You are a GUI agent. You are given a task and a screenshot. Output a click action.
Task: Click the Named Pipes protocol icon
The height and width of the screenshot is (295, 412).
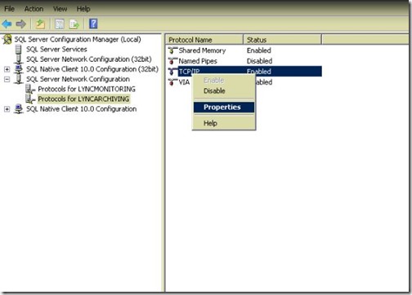[172, 61]
